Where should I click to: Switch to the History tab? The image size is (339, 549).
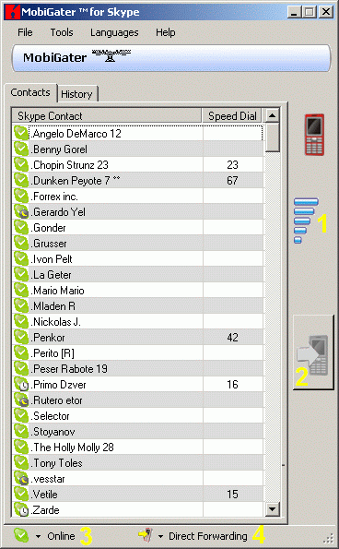77,94
